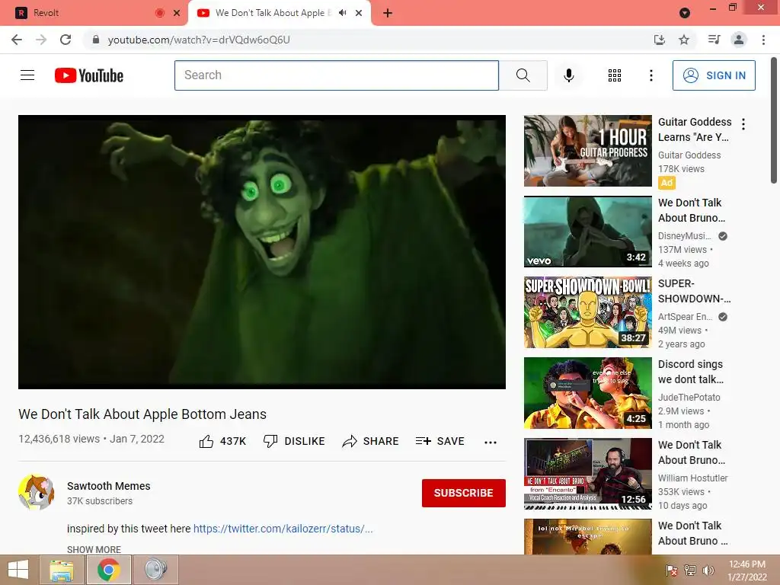Reload the YouTube page

pos(66,40)
